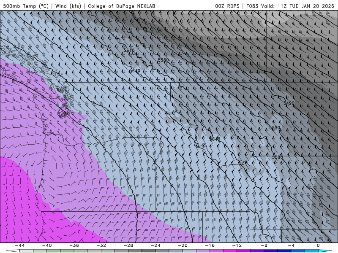Click the 5610 height contour label

coord(129,50)
